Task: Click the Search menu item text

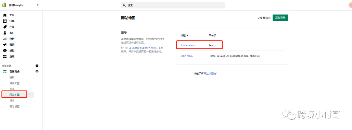Action: (x=213, y=45)
